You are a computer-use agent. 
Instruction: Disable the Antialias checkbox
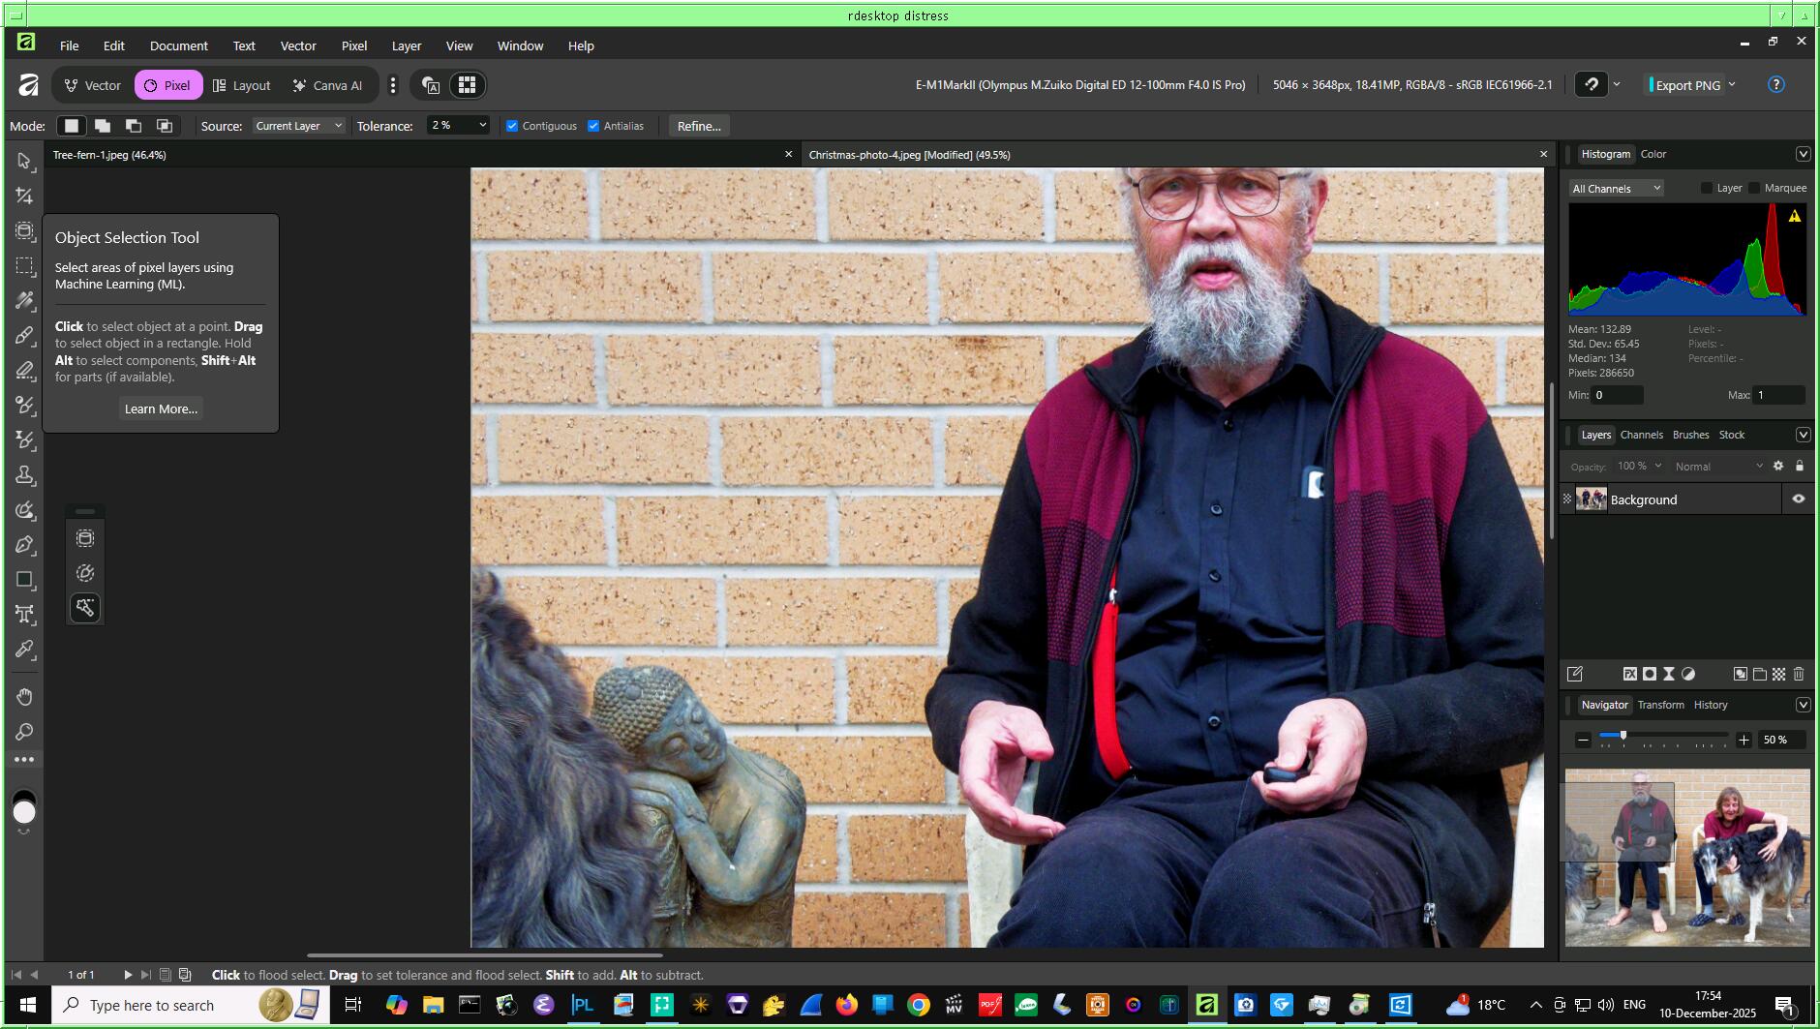pos(593,126)
